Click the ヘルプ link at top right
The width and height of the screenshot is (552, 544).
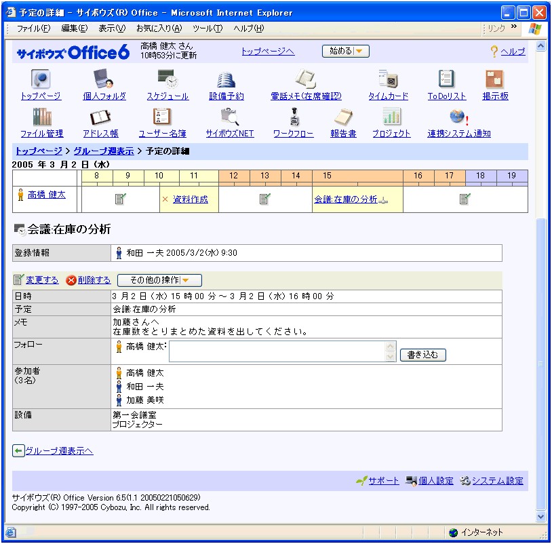pyautogui.click(x=513, y=52)
